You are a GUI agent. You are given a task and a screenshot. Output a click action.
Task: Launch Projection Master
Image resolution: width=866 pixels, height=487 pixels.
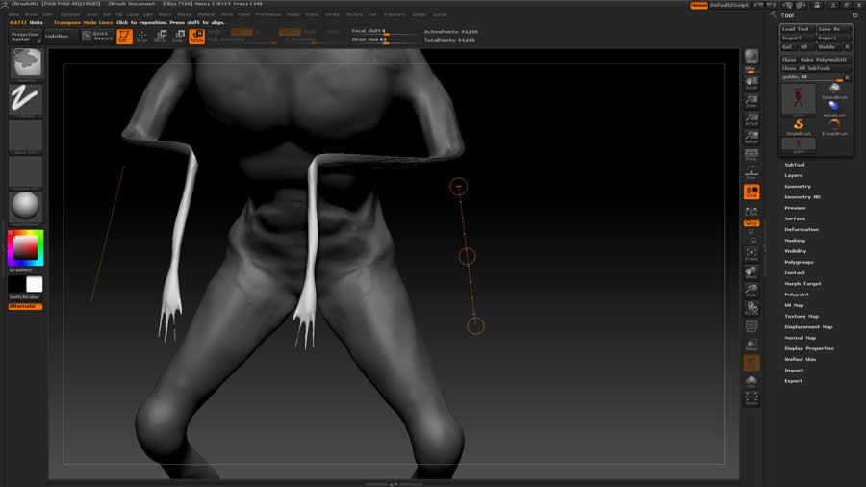[x=25, y=37]
